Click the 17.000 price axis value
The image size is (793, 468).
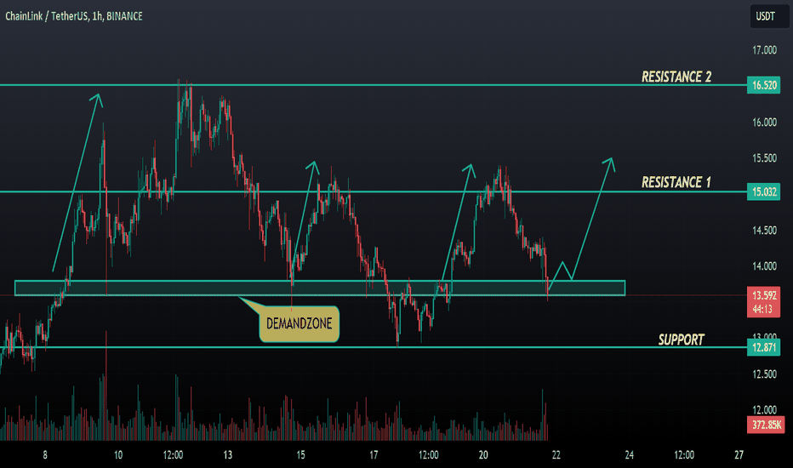point(764,50)
